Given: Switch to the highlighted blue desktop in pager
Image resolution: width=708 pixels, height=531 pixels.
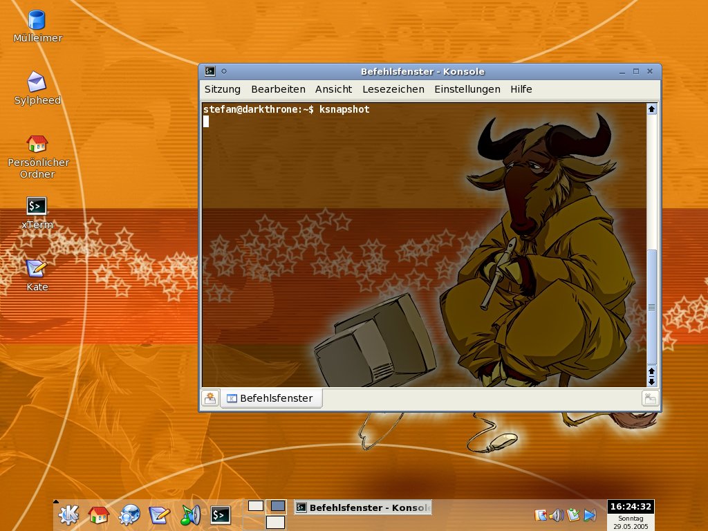Looking at the screenshot, I should pyautogui.click(x=277, y=505).
